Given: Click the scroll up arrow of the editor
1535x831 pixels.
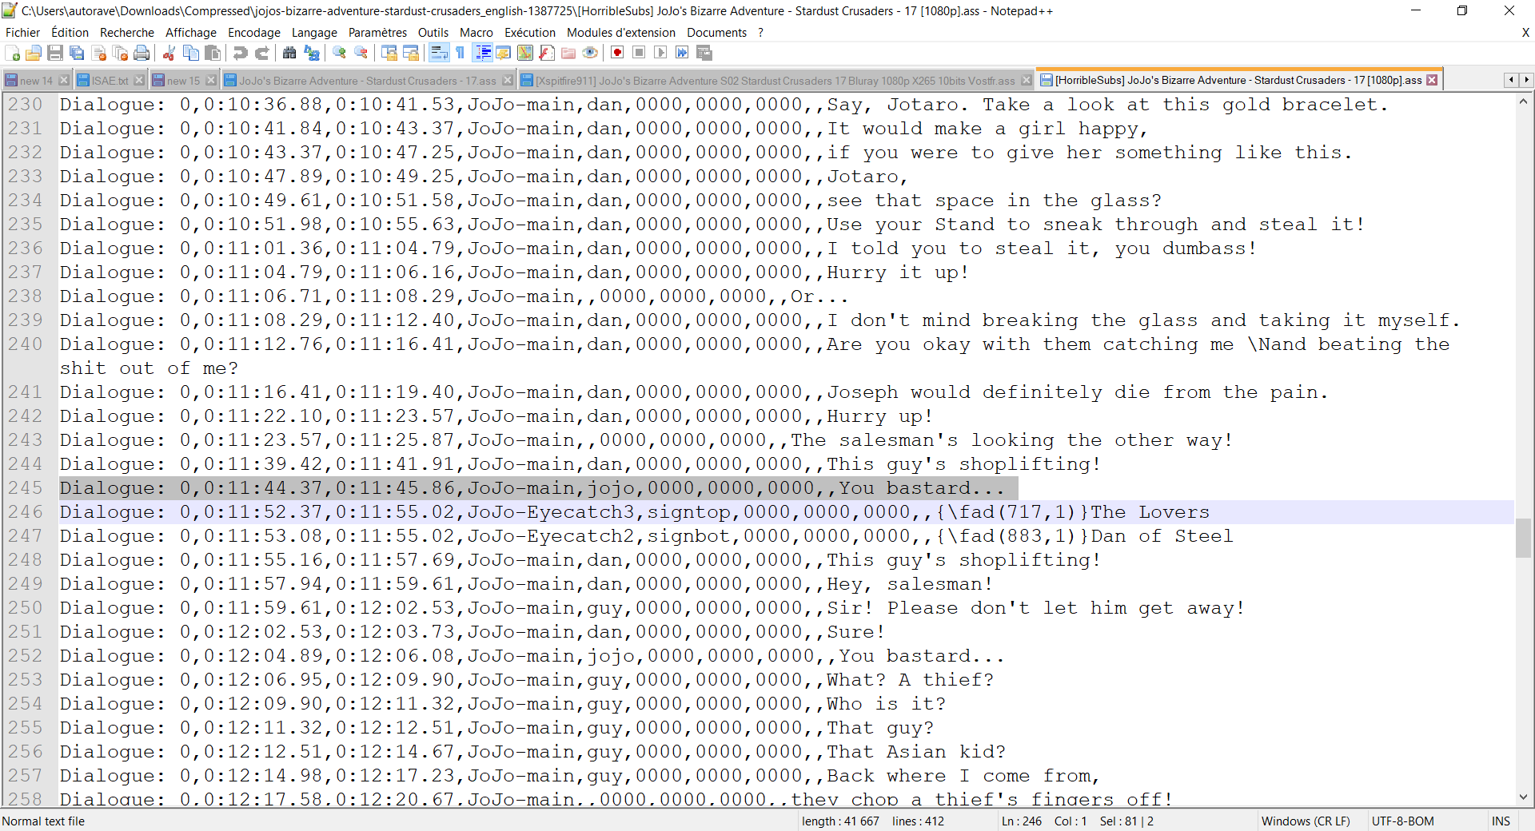Looking at the screenshot, I should (x=1523, y=101).
